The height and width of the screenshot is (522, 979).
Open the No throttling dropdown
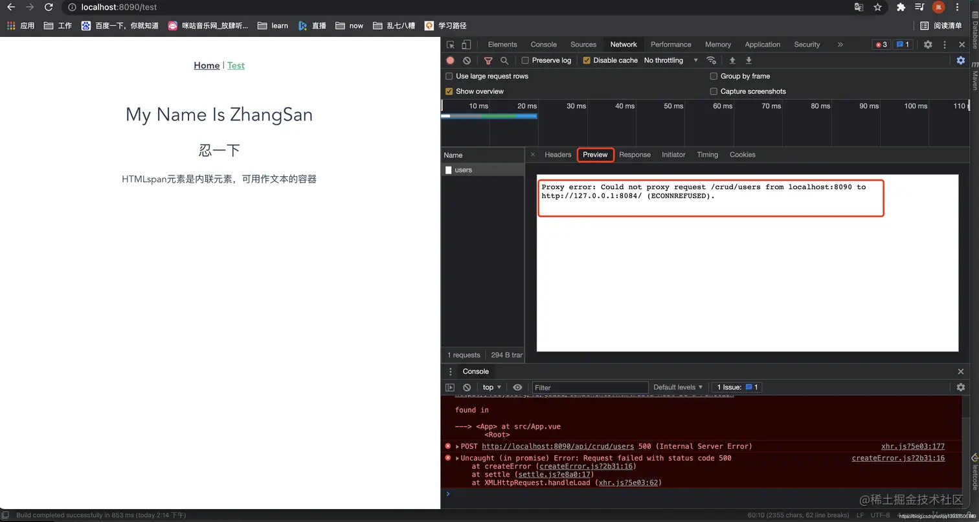point(671,60)
